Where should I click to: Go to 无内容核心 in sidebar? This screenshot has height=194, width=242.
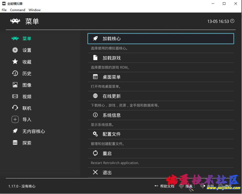pyautogui.click(x=33, y=131)
